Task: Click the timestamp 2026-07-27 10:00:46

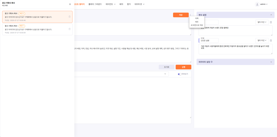Action: 18,20
